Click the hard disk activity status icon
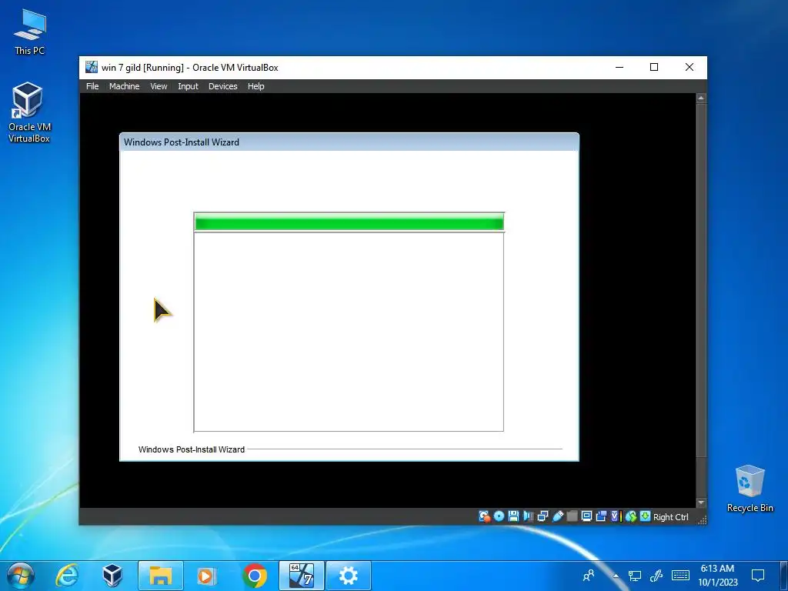The height and width of the screenshot is (591, 788). [485, 516]
